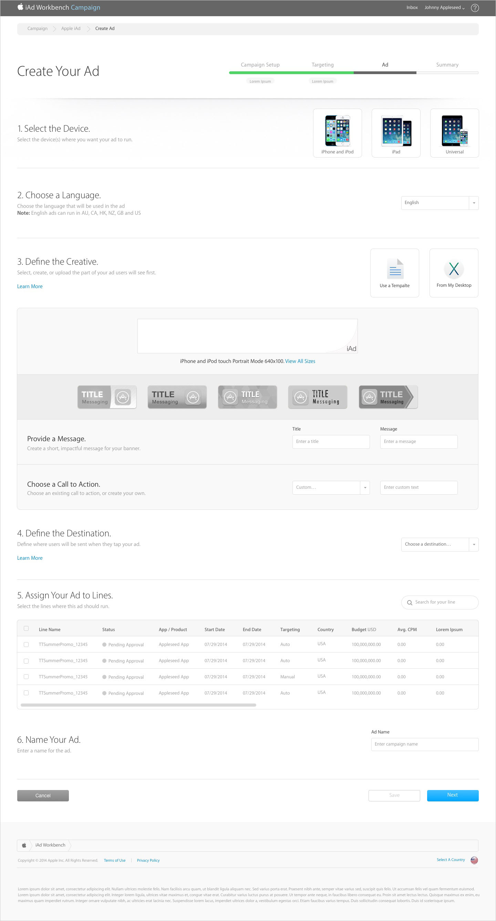This screenshot has width=496, height=921.
Task: Click the help question mark icon
Action: point(475,8)
